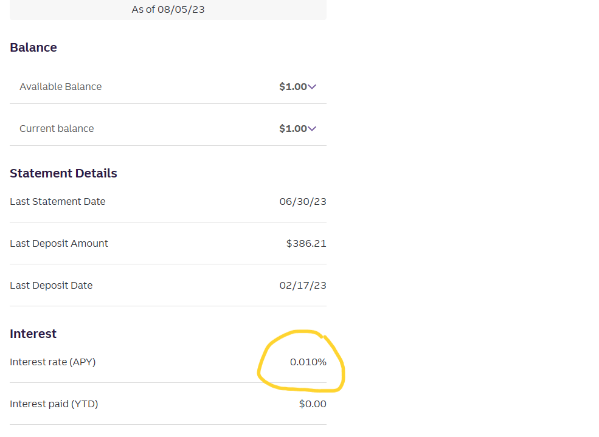Click the circled 0.010% interest rate

pos(308,362)
